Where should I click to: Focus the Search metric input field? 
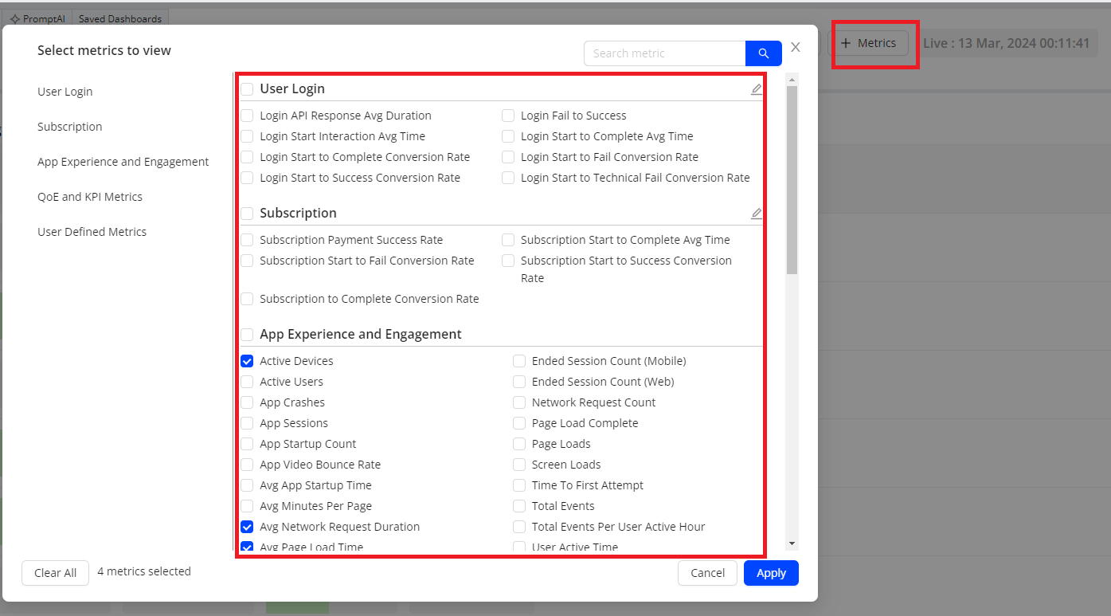[x=664, y=53]
